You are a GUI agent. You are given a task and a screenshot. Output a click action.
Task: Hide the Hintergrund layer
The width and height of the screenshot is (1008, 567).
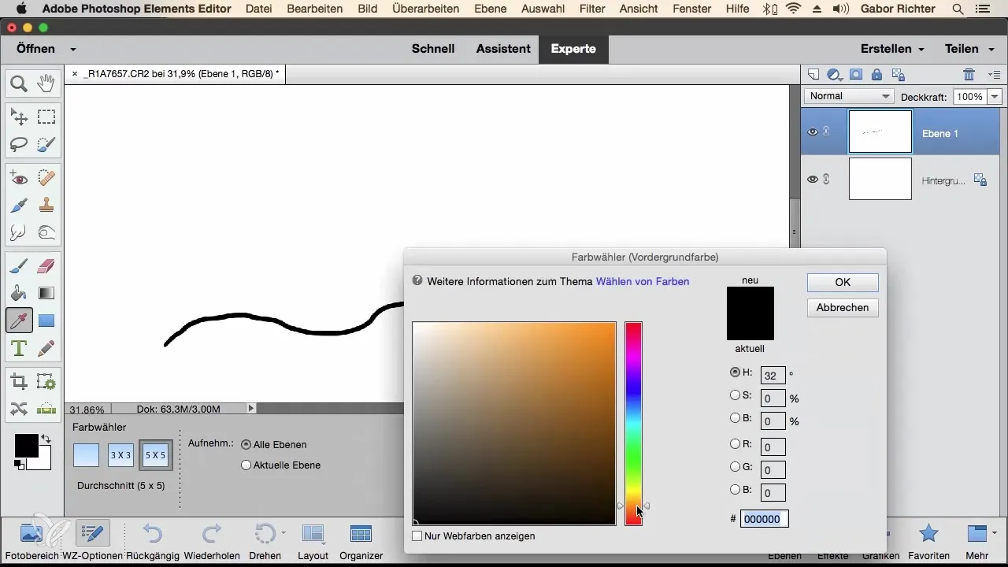[x=813, y=179]
